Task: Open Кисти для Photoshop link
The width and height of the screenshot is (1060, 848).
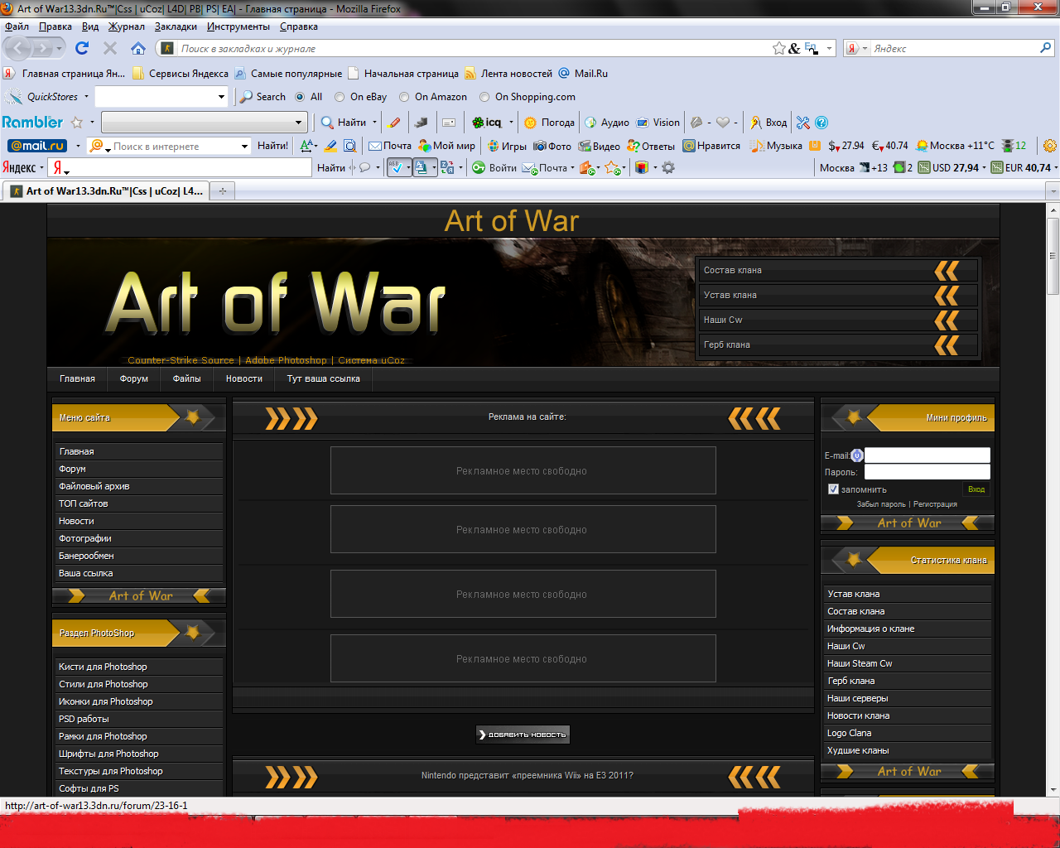Action: (103, 667)
